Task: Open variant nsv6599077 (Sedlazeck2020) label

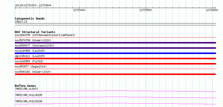Action: tap(35, 45)
